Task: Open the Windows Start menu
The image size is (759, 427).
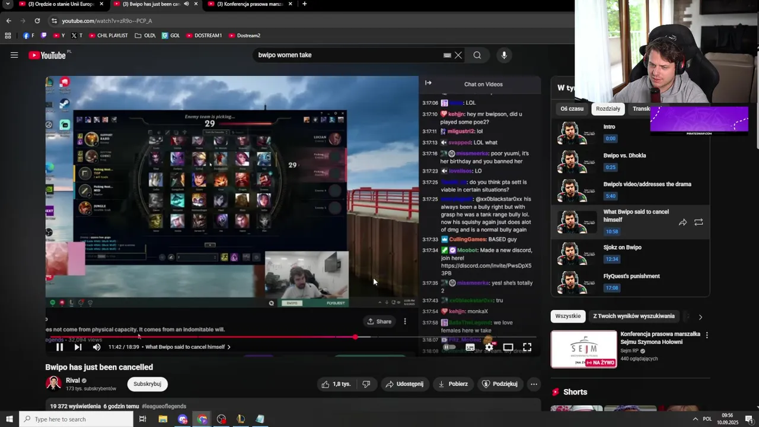Action: tap(9, 419)
